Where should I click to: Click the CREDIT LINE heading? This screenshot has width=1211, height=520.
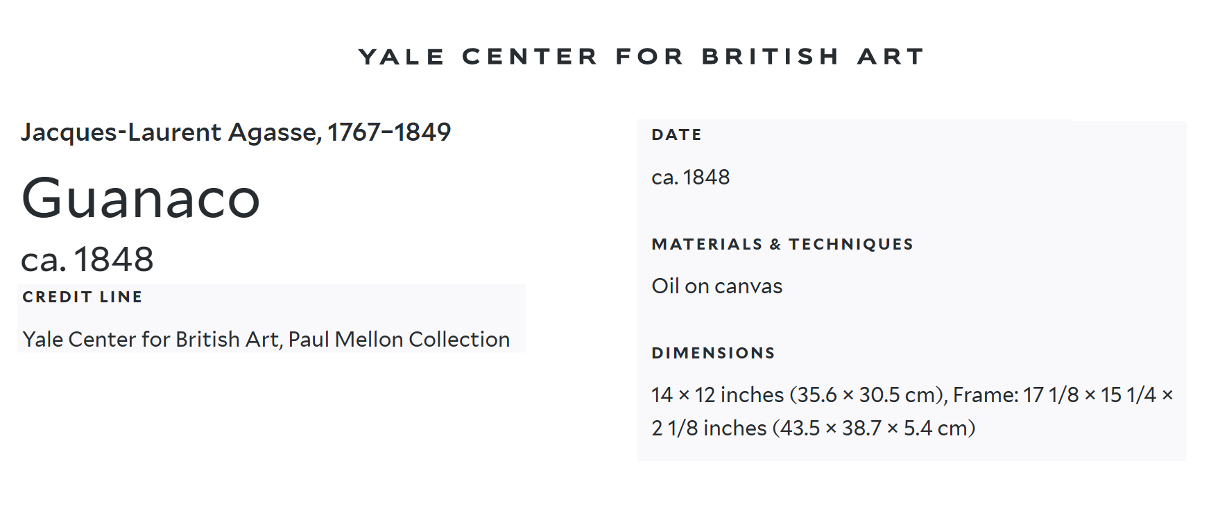[x=83, y=297]
